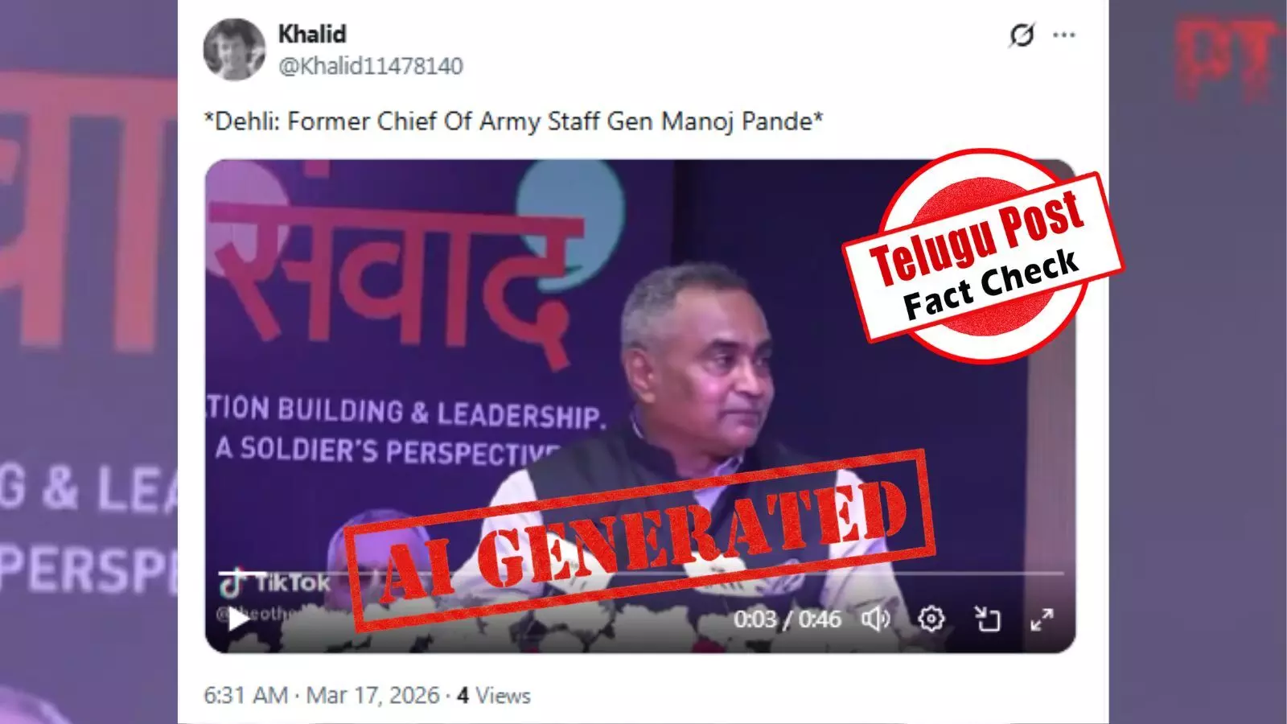Image resolution: width=1287 pixels, height=724 pixels.
Task: Open Khalid's profile avatar
Action: pos(234,50)
